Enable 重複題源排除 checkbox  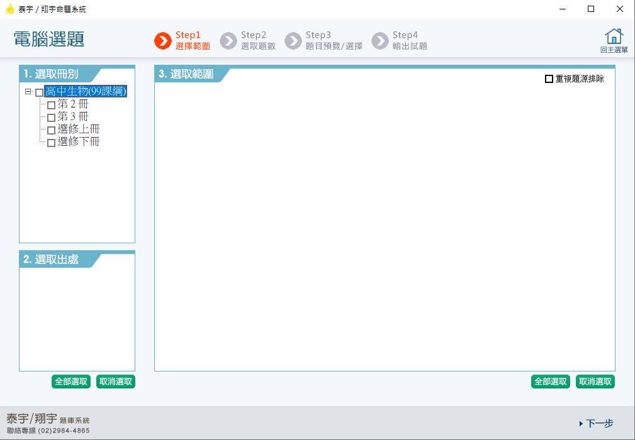pos(549,79)
